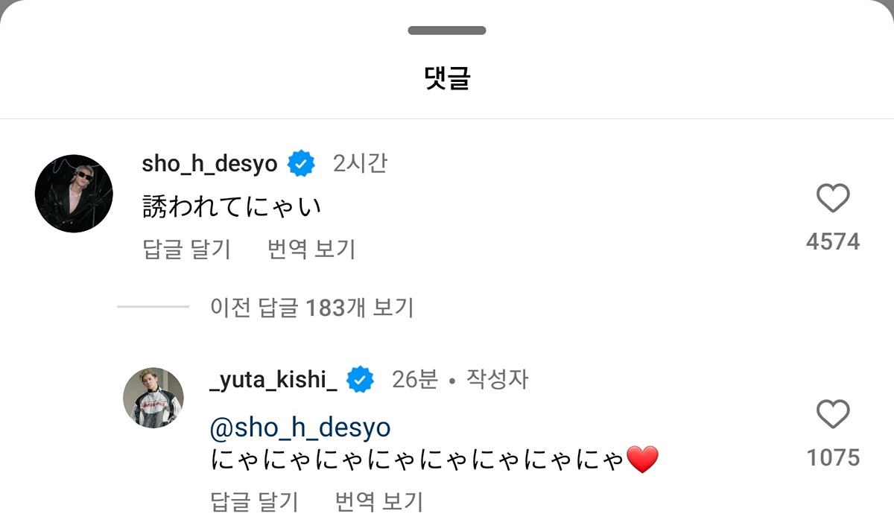894x514 pixels.
Task: Like sho_h_desyo's comment with the heart icon
Action: (x=833, y=198)
